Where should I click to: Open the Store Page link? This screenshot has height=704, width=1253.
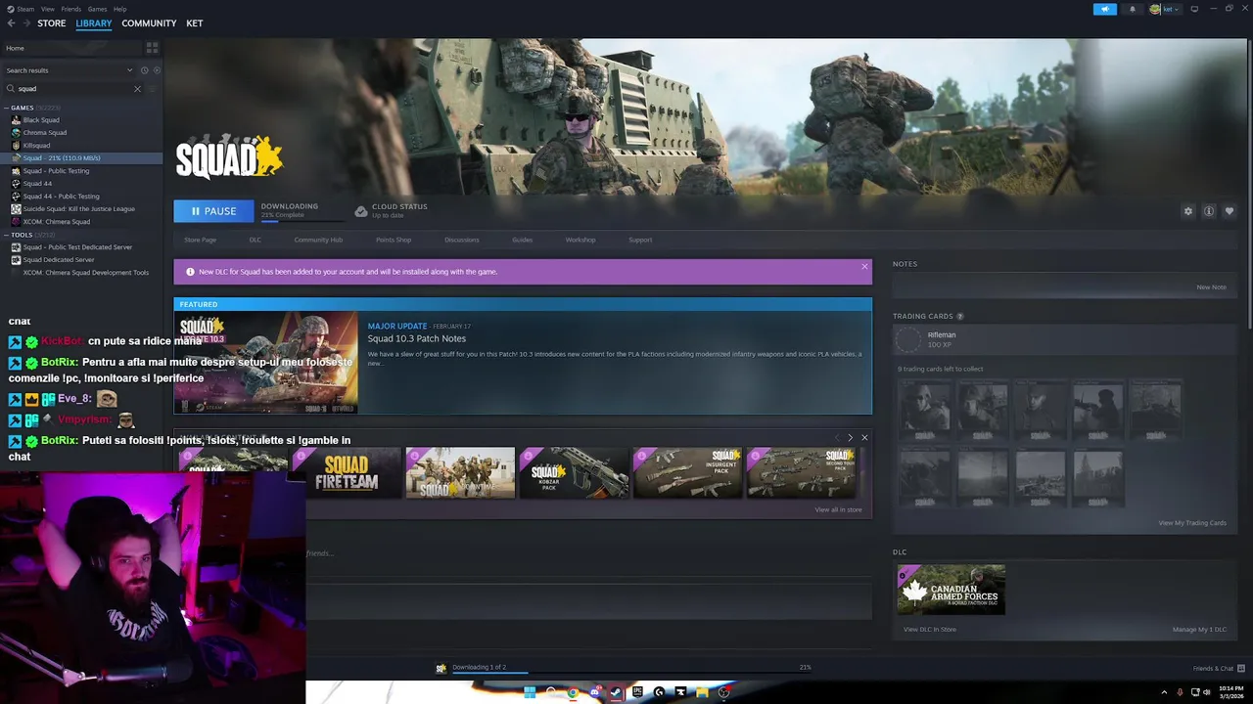click(x=201, y=240)
